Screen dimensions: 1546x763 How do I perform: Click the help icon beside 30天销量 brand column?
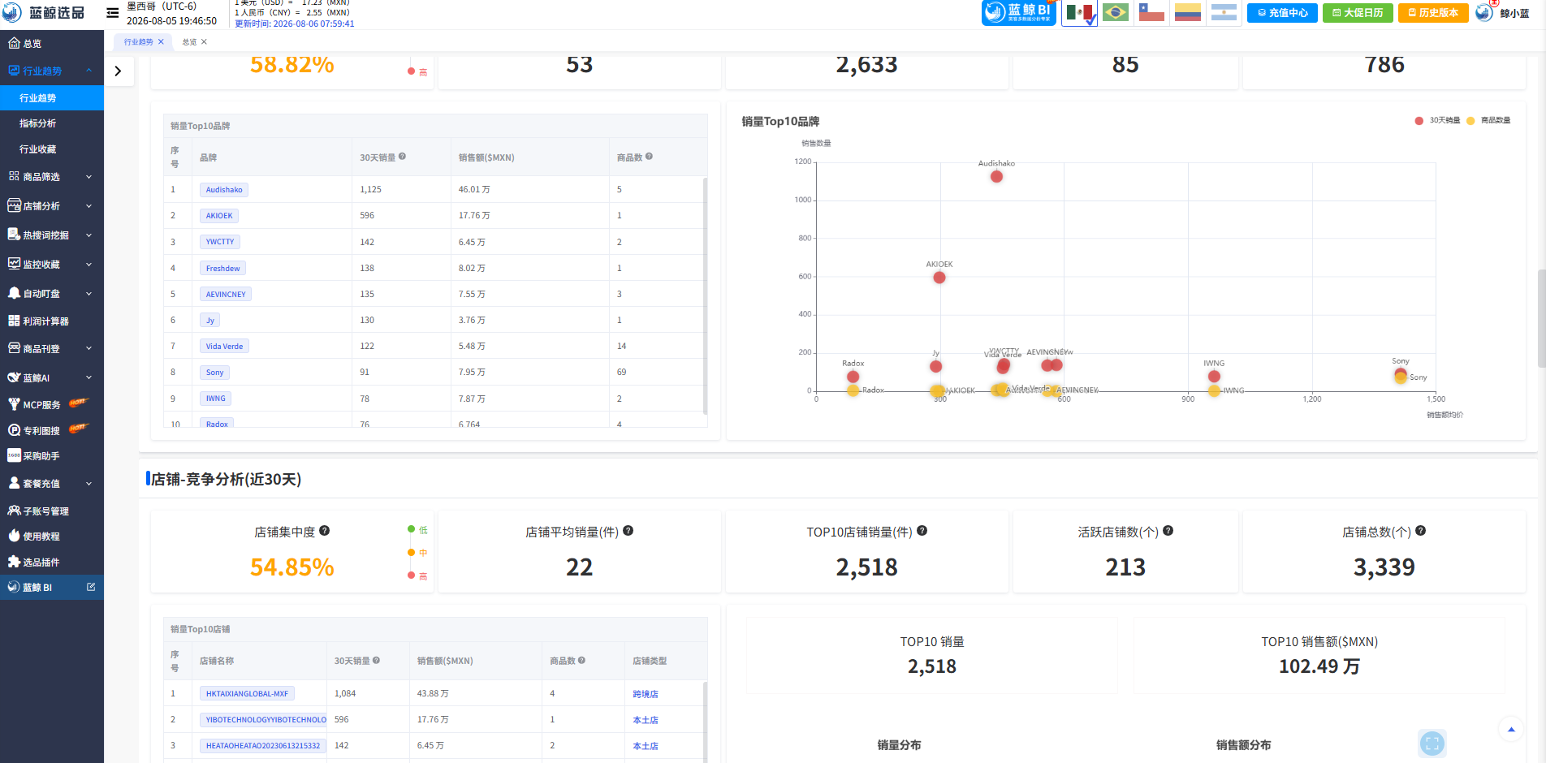pyautogui.click(x=402, y=157)
